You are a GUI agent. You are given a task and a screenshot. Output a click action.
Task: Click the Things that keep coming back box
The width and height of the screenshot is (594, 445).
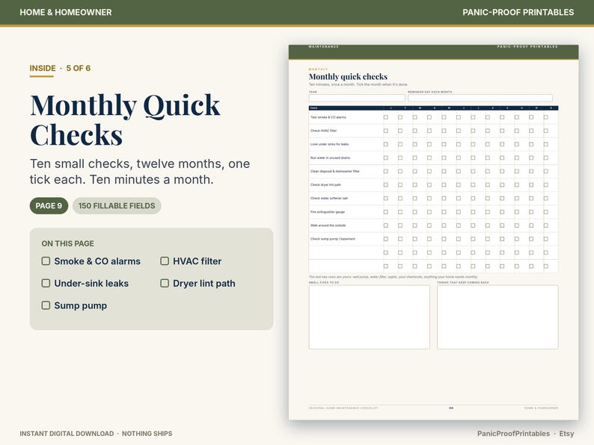(497, 317)
